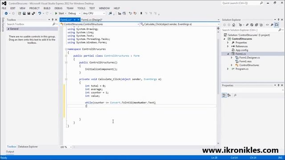This screenshot has height=160, width=285.
Task: Open the TEAM menu
Action: tap(70, 8)
